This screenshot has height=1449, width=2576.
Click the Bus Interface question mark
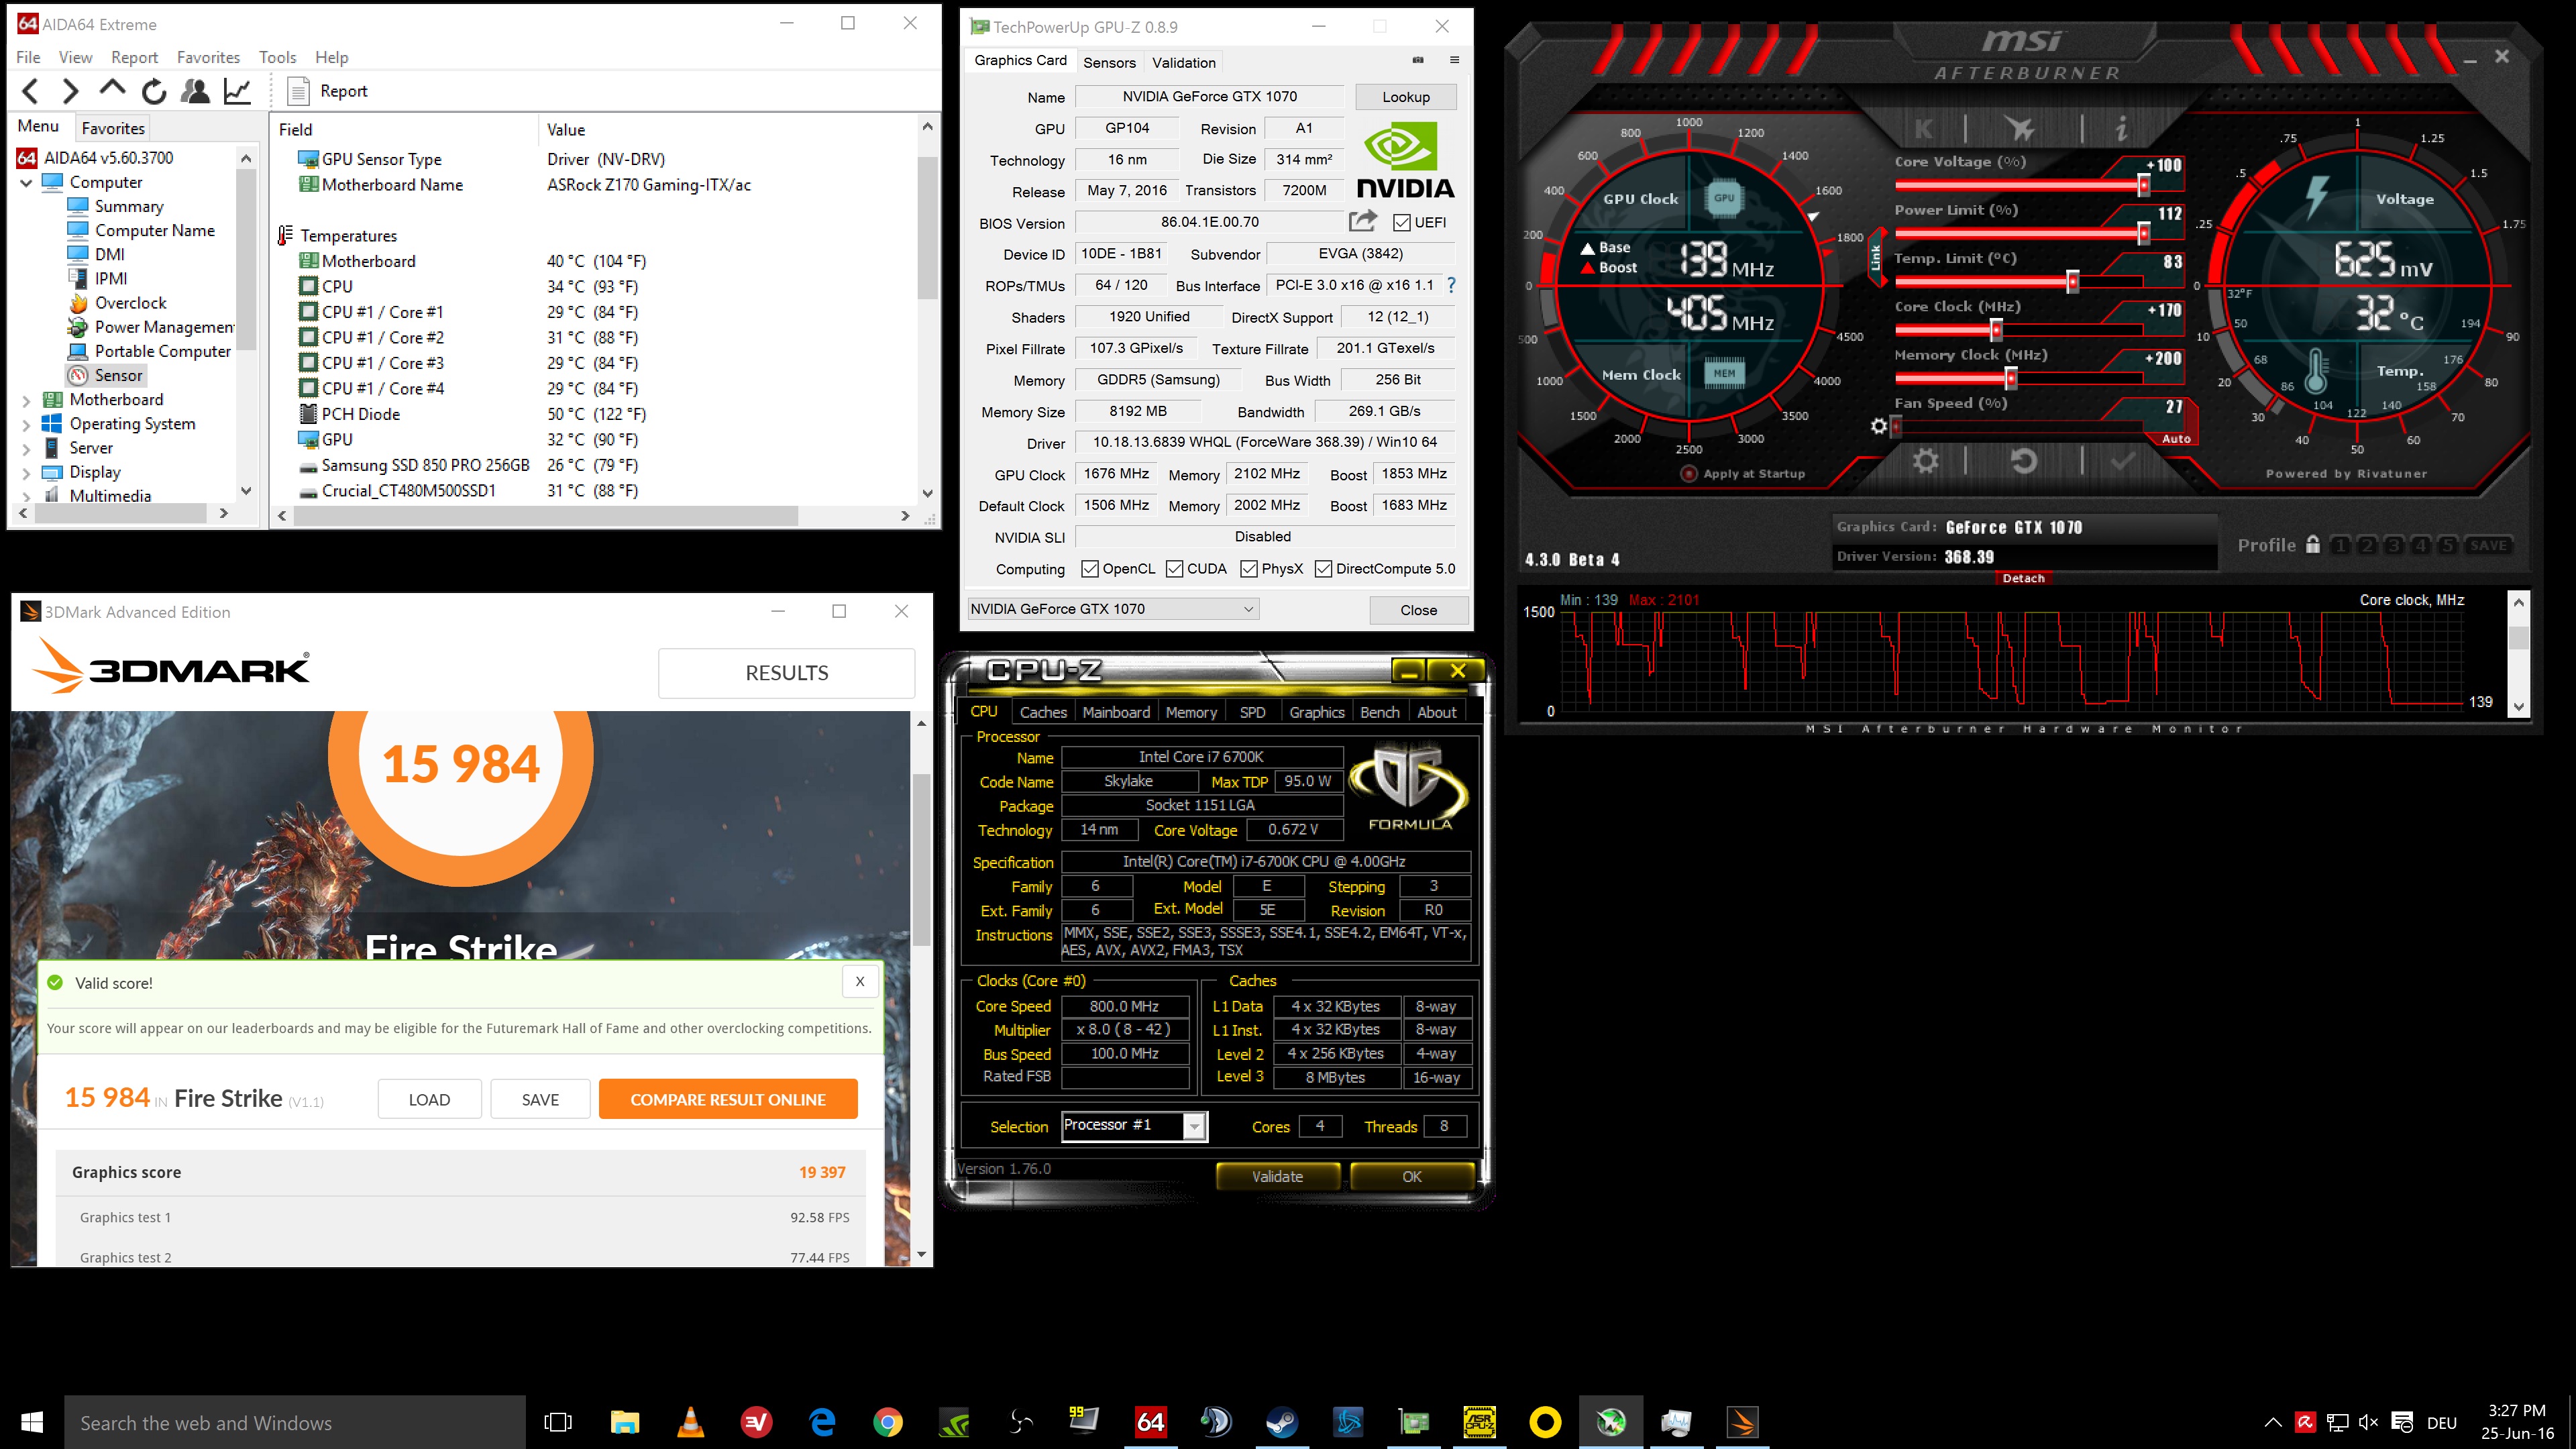tap(1451, 285)
